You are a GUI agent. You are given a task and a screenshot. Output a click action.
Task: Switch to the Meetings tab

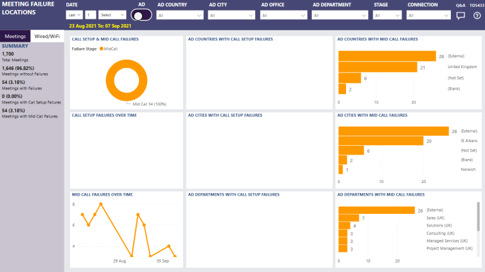[15, 36]
